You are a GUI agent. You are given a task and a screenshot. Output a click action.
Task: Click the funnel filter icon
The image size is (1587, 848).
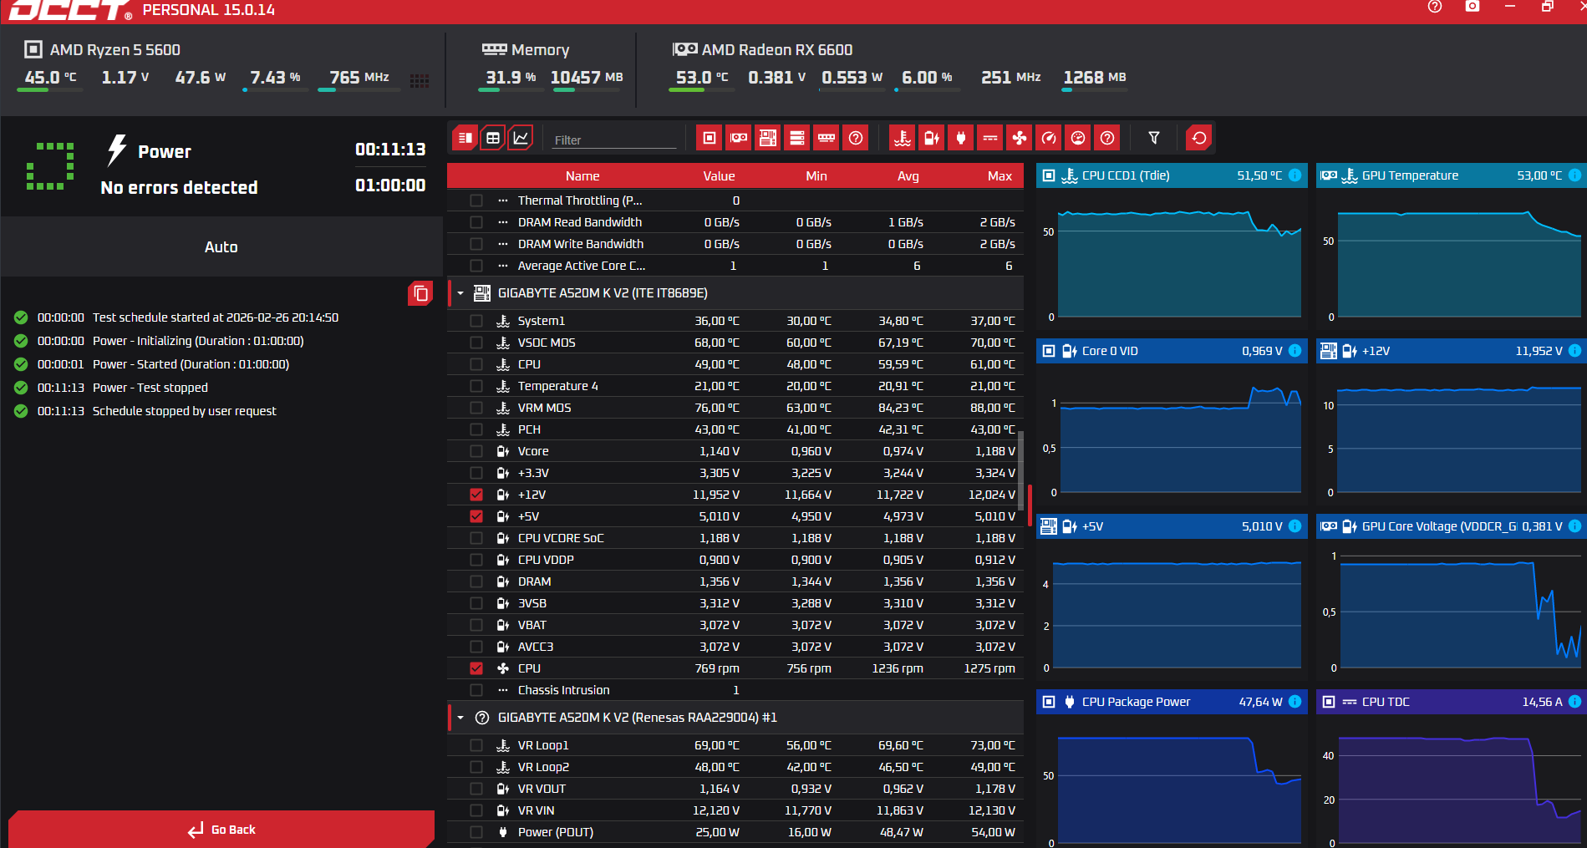(x=1154, y=138)
